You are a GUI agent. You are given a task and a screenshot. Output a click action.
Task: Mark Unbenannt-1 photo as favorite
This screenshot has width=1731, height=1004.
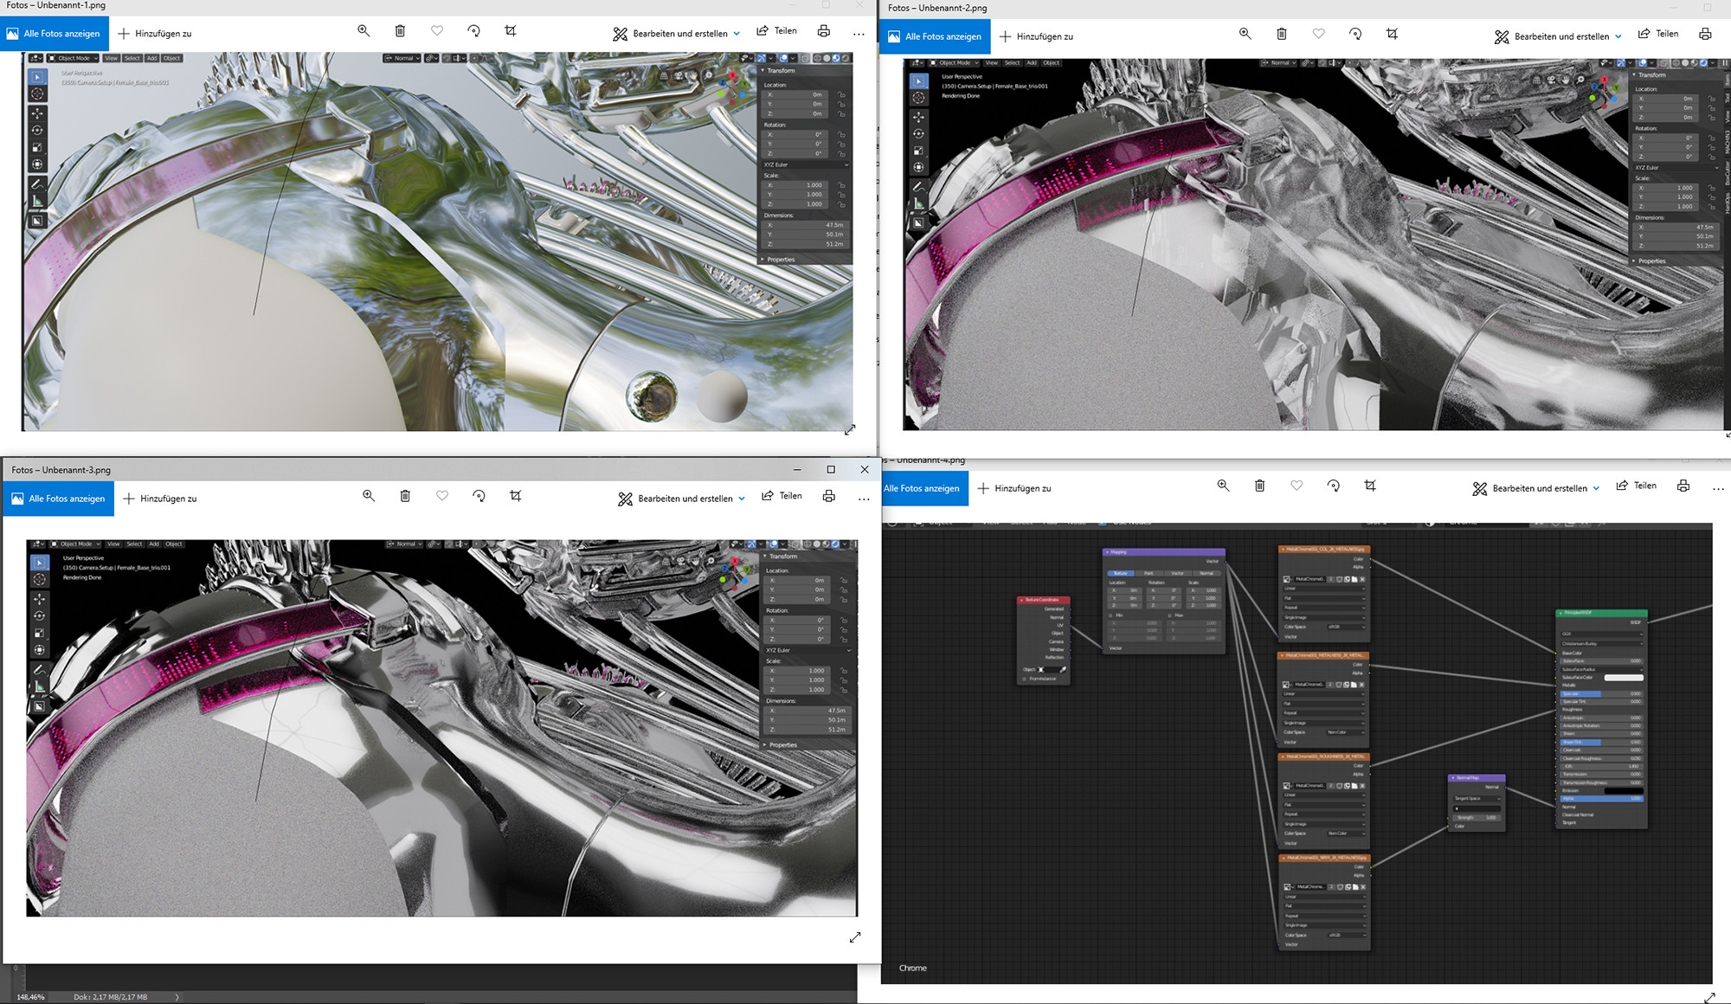437,31
